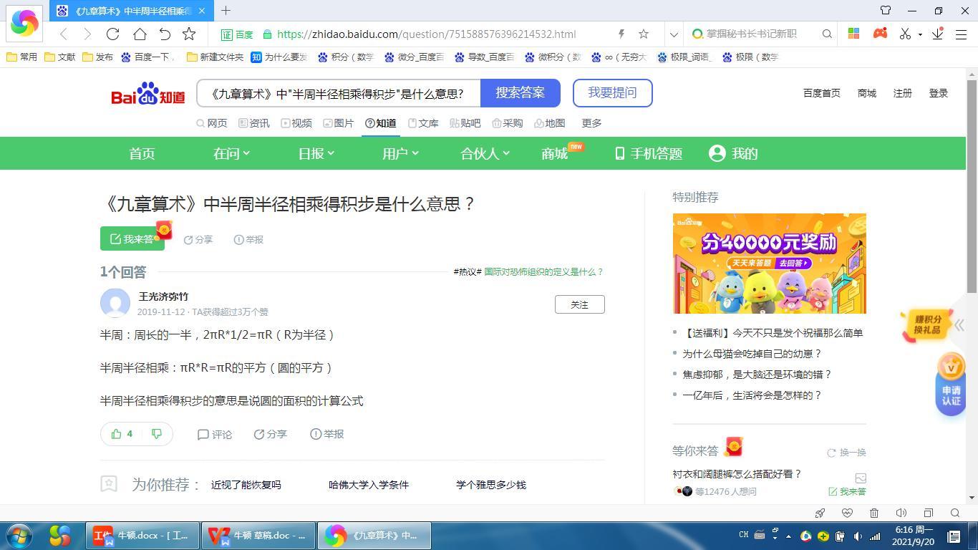Open the system tray volume control
Viewport: 978px width, 550px height.
pos(858,536)
